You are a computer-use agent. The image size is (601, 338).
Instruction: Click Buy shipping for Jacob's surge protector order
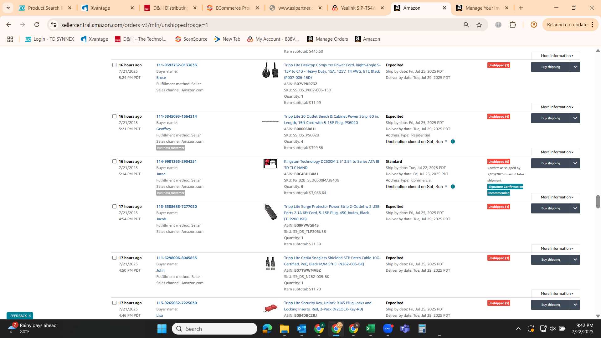(550, 208)
